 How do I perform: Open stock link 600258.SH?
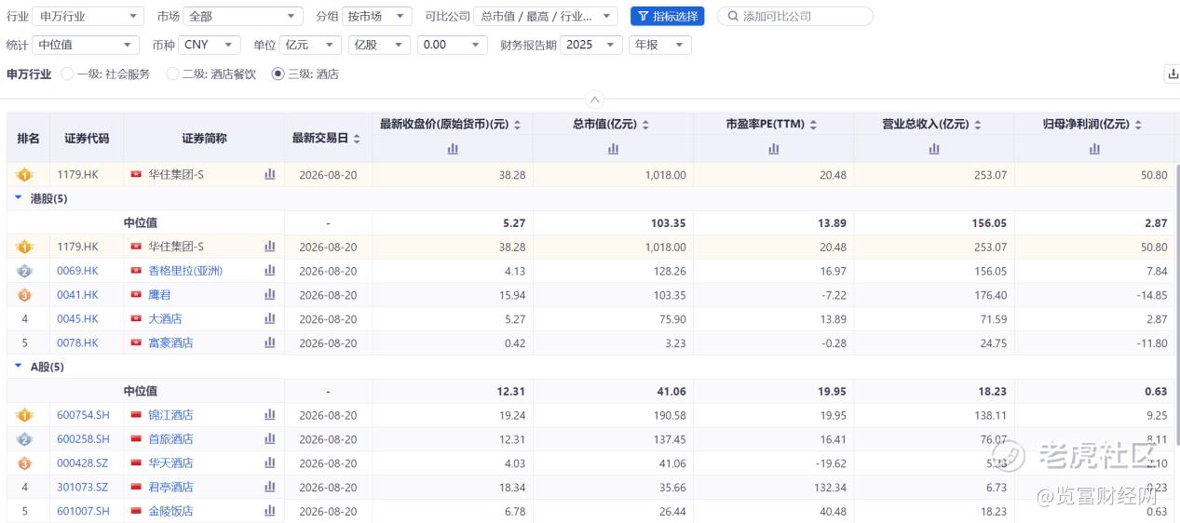pos(83,439)
